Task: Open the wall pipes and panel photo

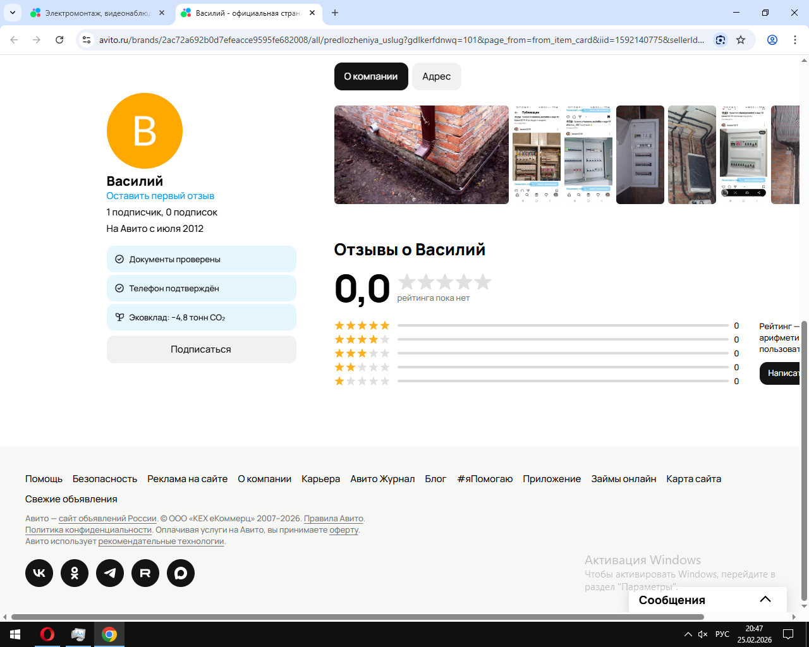Action: coord(692,155)
